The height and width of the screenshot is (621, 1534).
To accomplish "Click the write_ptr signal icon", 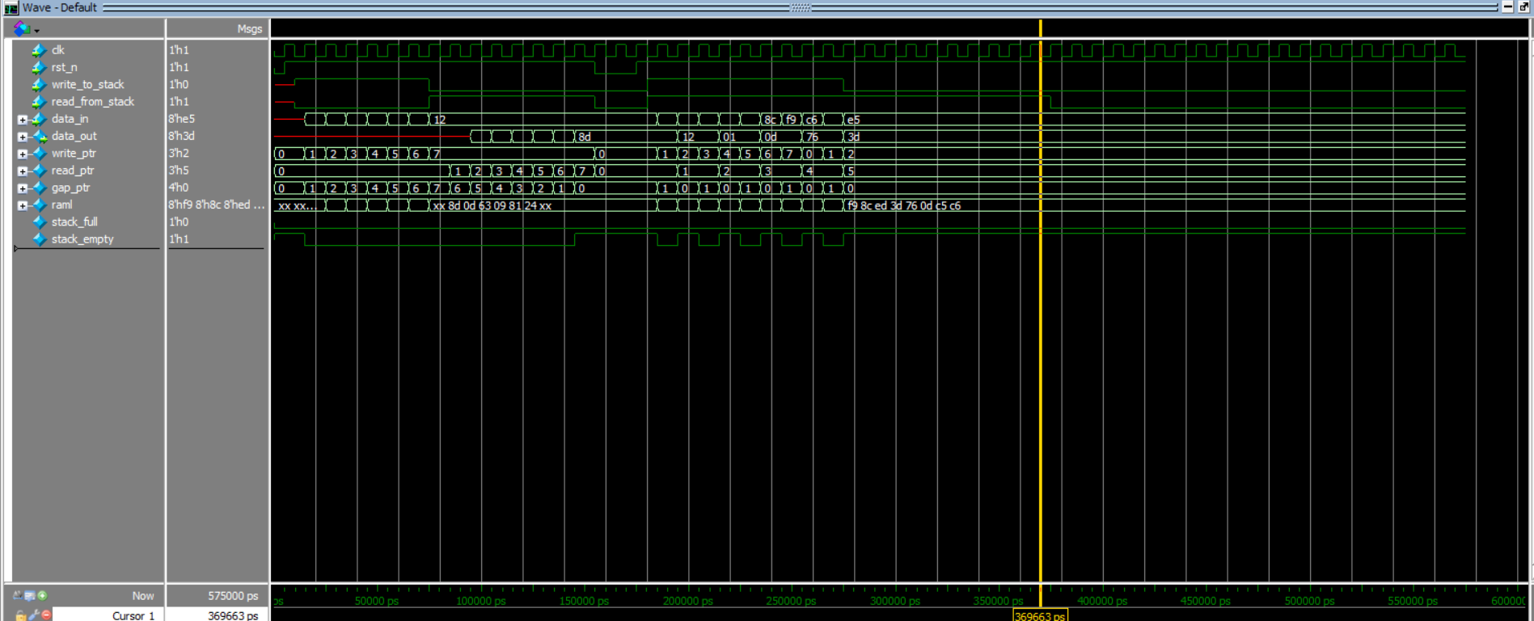I will (x=39, y=154).
